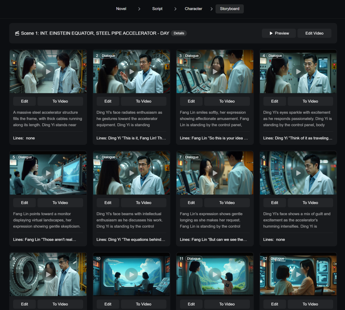Play the shot 12 thumbnail
The width and height of the screenshot is (345, 310).
pos(298,274)
